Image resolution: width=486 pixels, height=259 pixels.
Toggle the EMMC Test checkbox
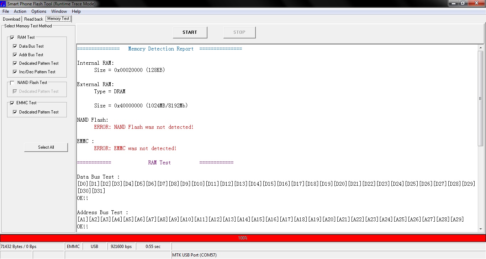(x=12, y=103)
